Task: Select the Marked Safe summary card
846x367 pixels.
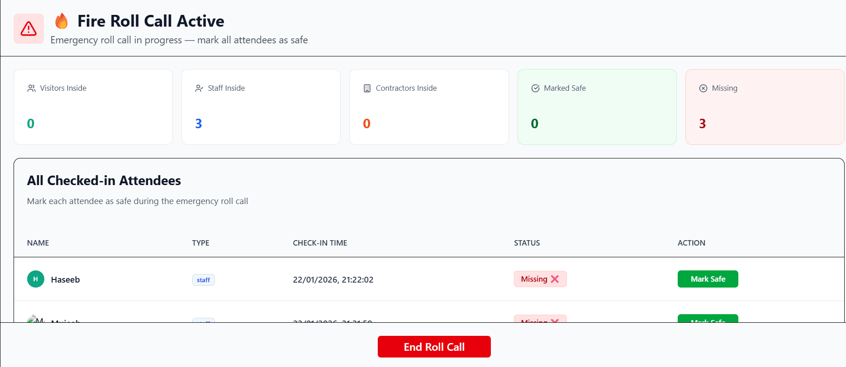Action: tap(597, 107)
